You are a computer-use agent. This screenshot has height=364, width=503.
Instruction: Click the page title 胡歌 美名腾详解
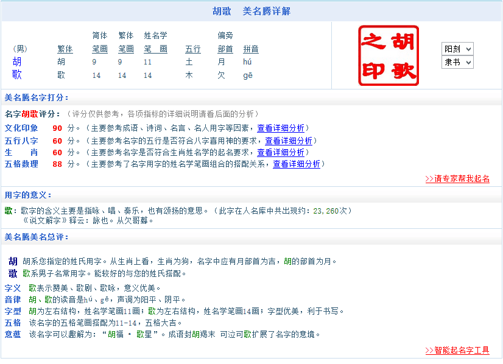click(x=251, y=11)
